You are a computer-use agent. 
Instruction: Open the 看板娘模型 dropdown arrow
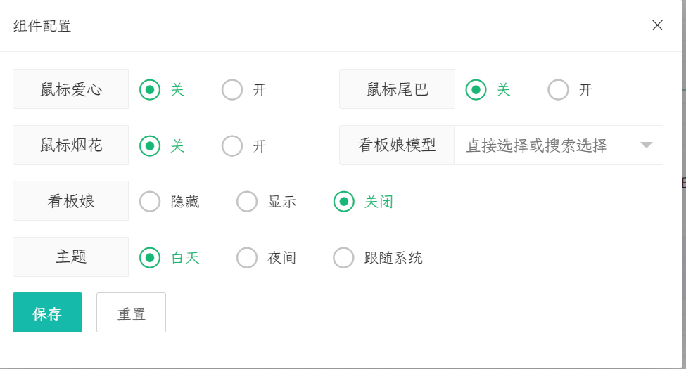647,145
